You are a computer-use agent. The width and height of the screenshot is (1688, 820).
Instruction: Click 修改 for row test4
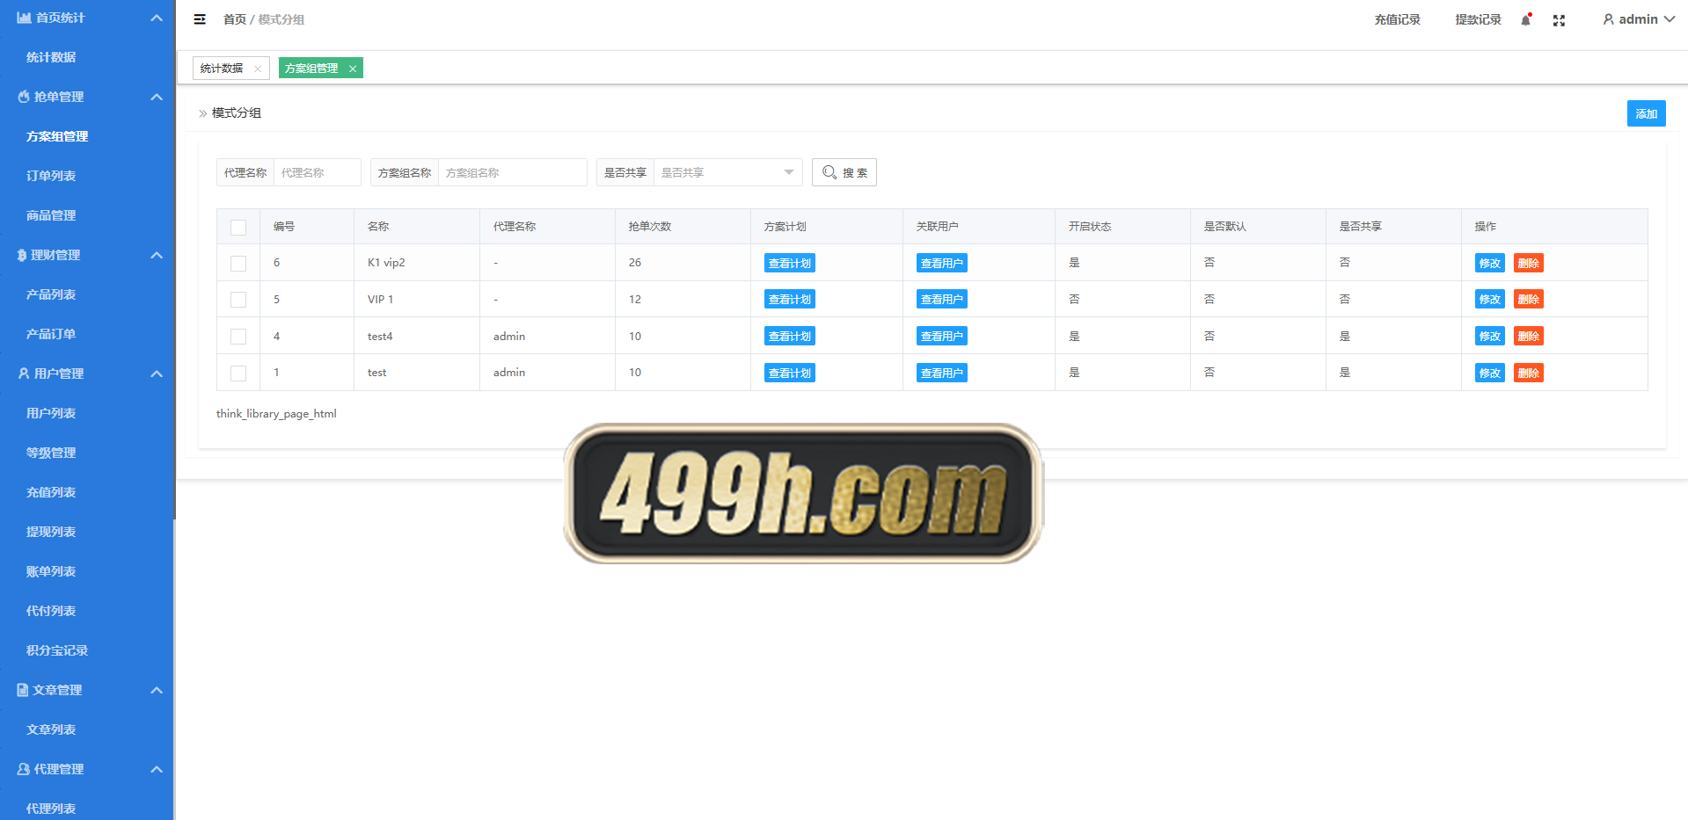pos(1490,337)
